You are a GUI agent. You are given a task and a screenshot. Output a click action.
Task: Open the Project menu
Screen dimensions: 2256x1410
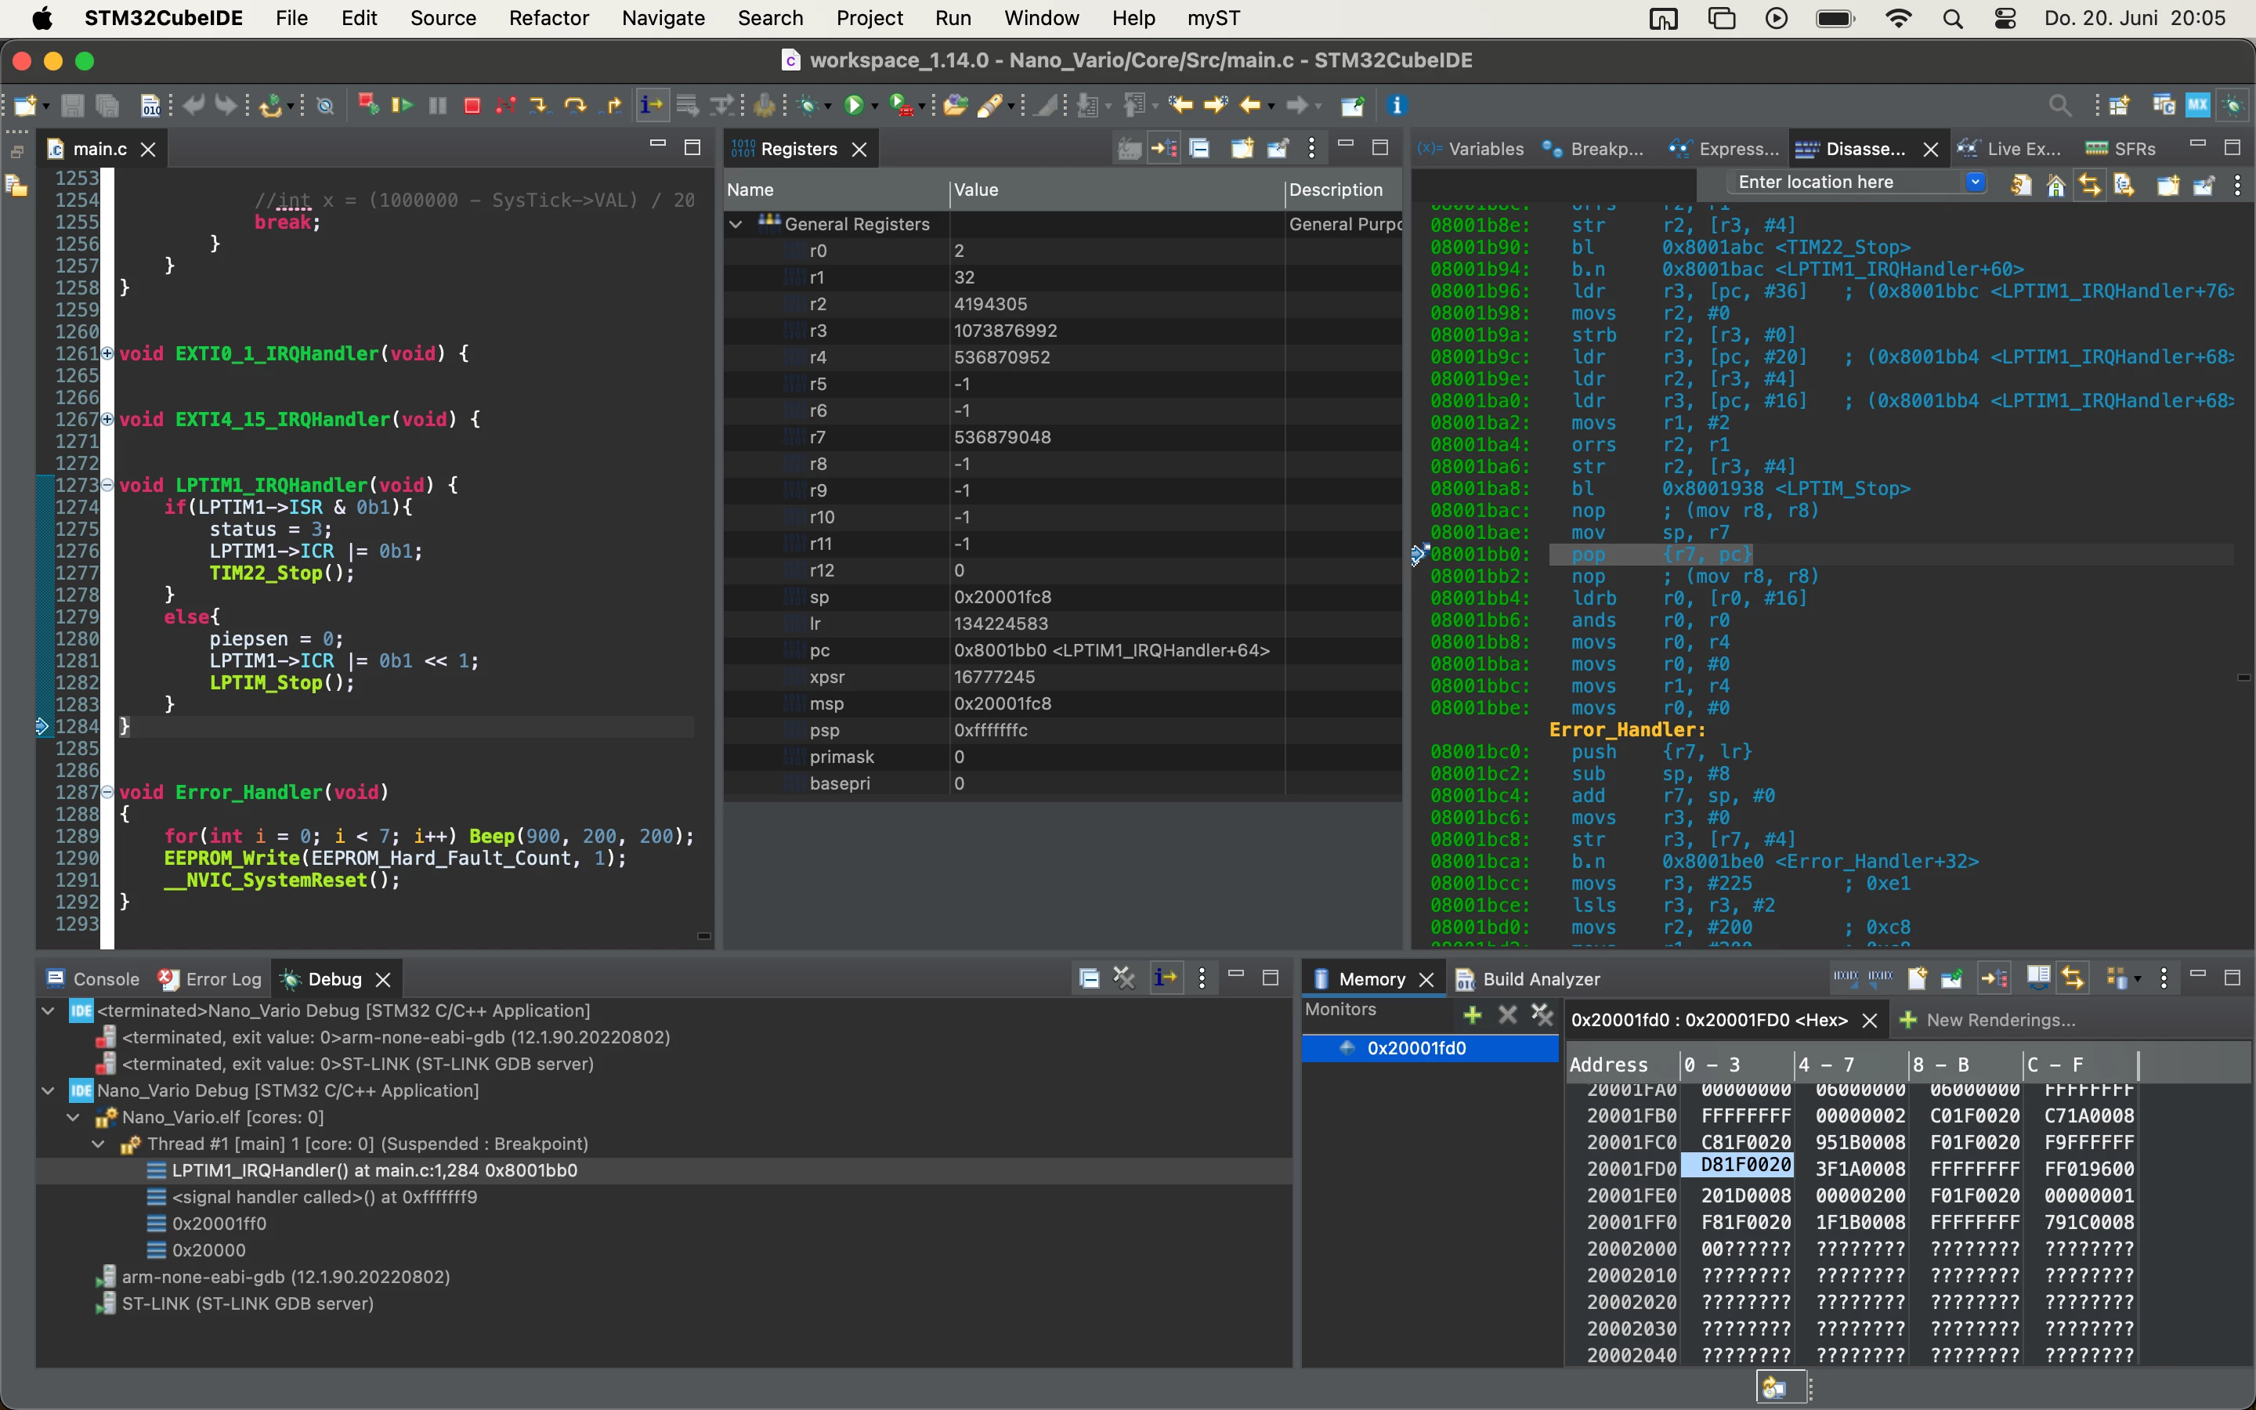869,18
